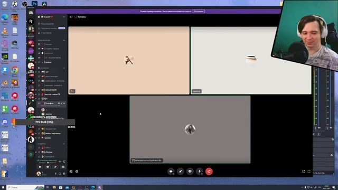Toggle microphone mute in user panel
The image size is (338, 190).
[55, 174]
